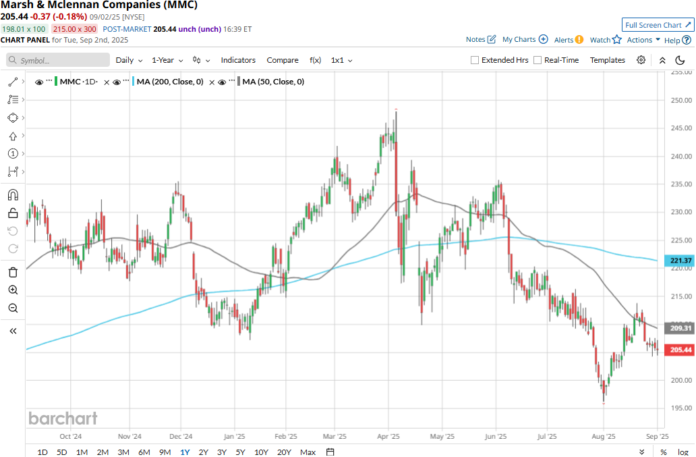The image size is (696, 457).
Task: Open the f(x) expressions menu
Action: pyautogui.click(x=315, y=60)
